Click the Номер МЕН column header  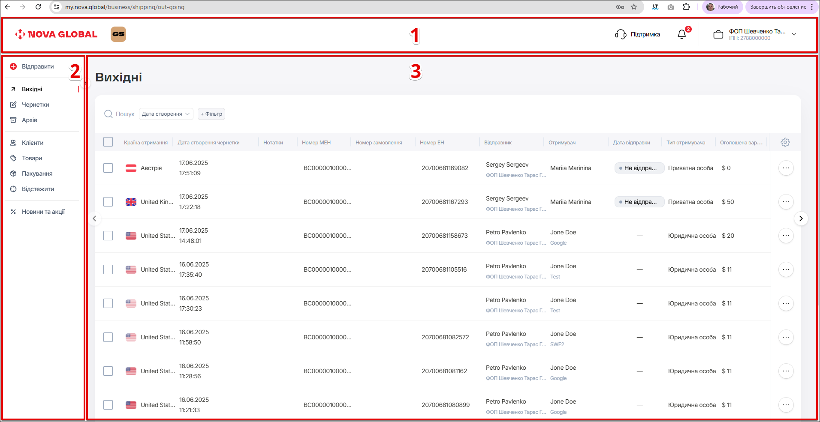click(316, 143)
